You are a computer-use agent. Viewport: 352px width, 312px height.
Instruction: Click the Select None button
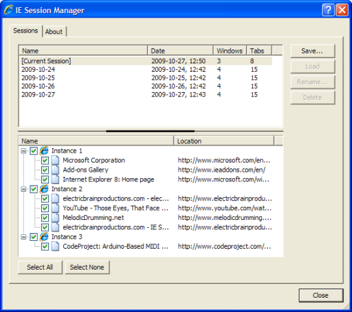[x=87, y=267]
